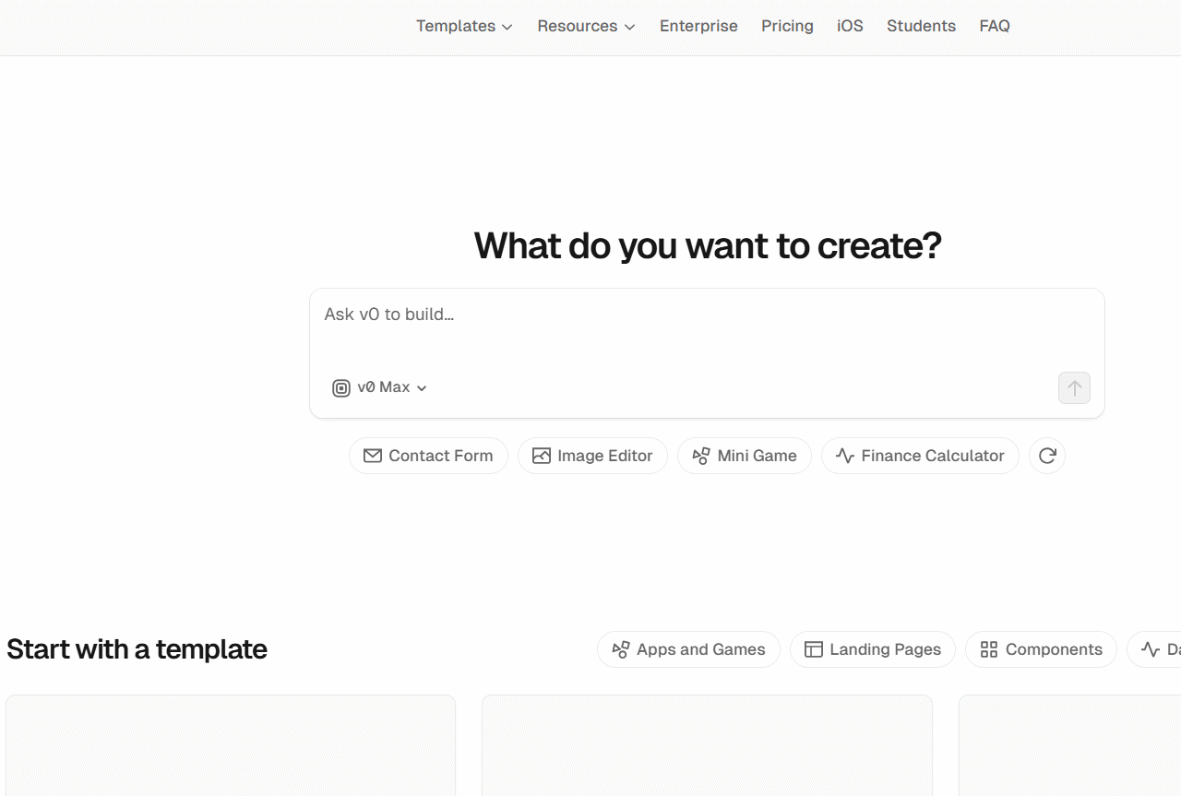The width and height of the screenshot is (1181, 796).
Task: Click the game icon on Mini Game chip
Action: coord(699,456)
